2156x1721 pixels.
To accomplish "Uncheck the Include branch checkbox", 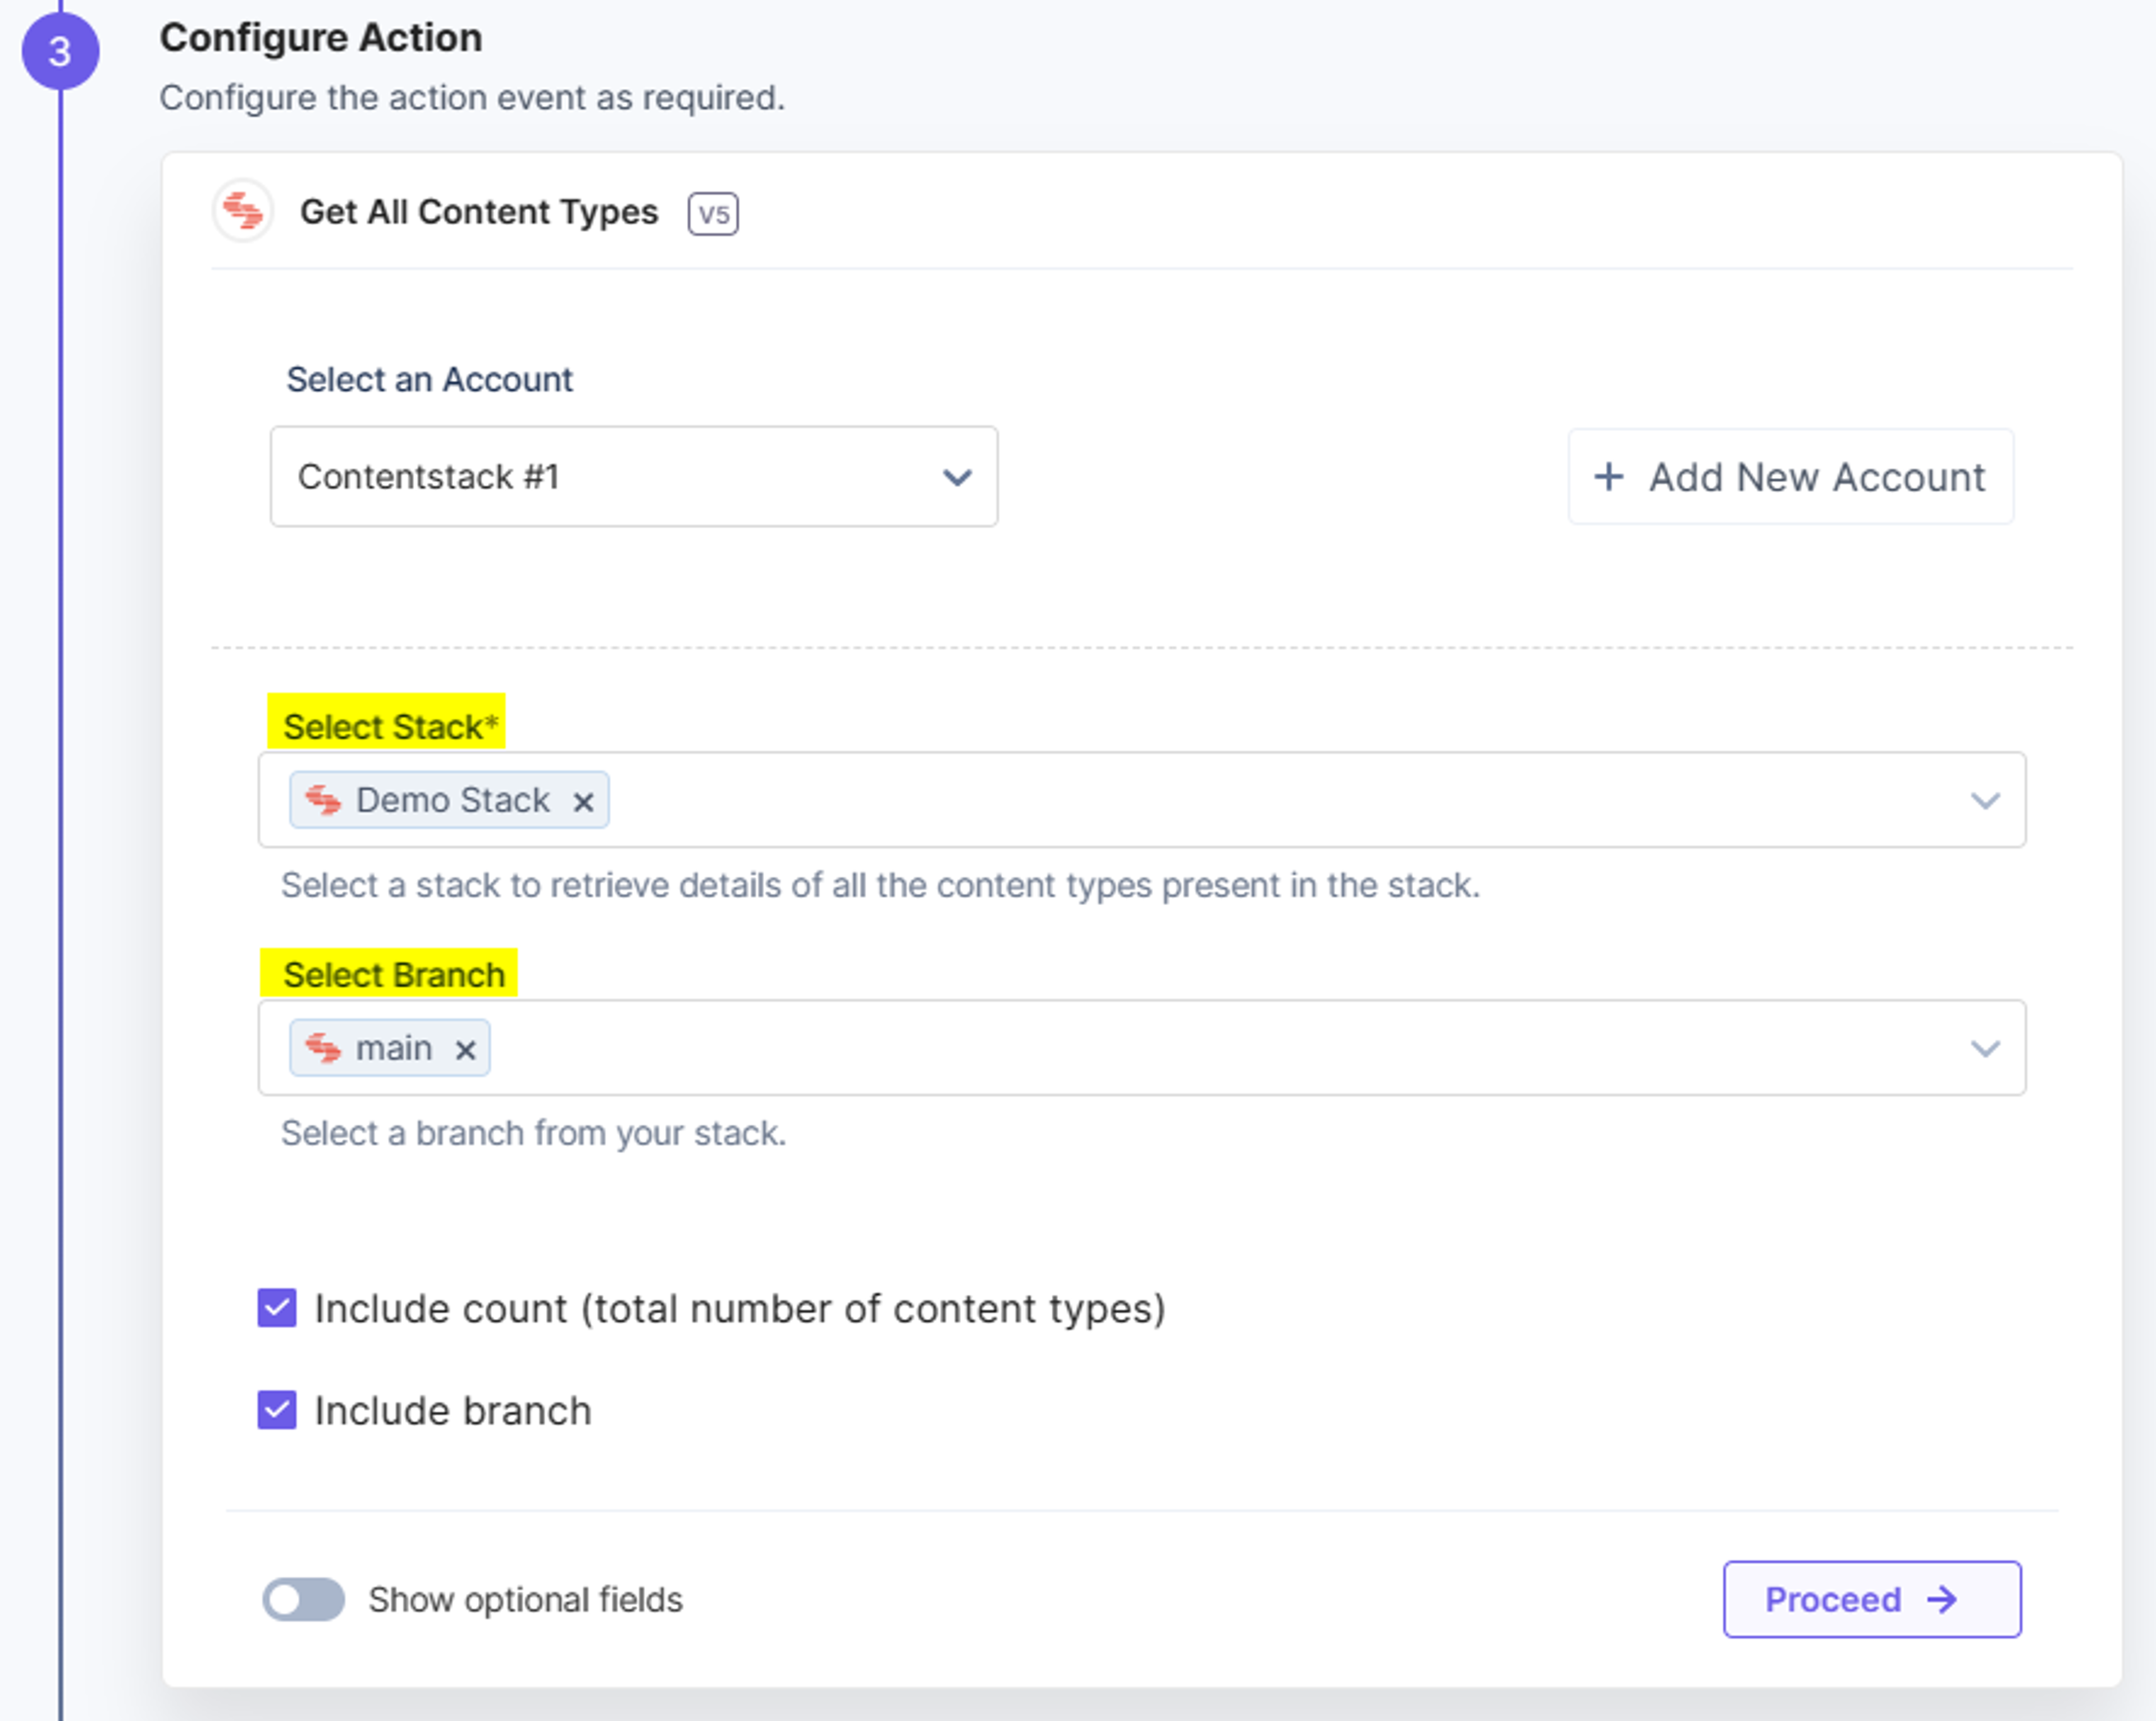I will 277,1410.
